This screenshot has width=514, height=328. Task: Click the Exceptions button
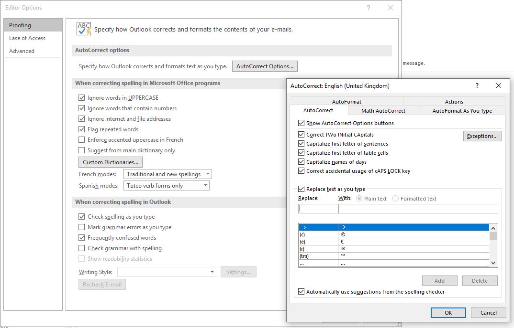pos(482,136)
